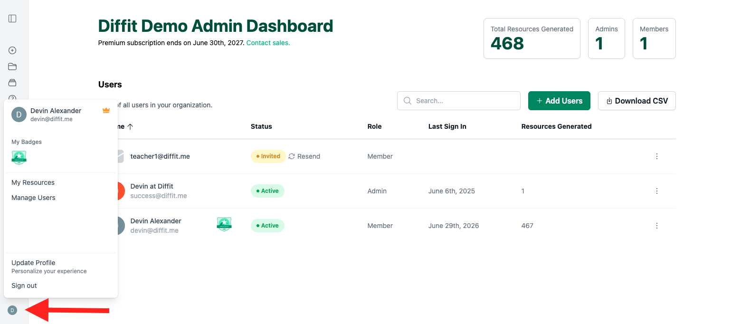Open the stacked collections icon in sidebar
741x324 pixels.
point(12,83)
